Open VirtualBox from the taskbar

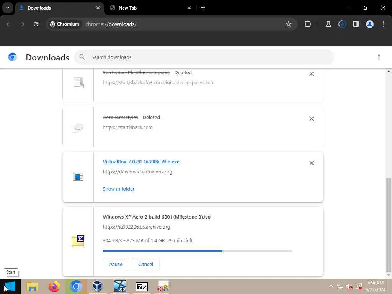(x=98, y=286)
